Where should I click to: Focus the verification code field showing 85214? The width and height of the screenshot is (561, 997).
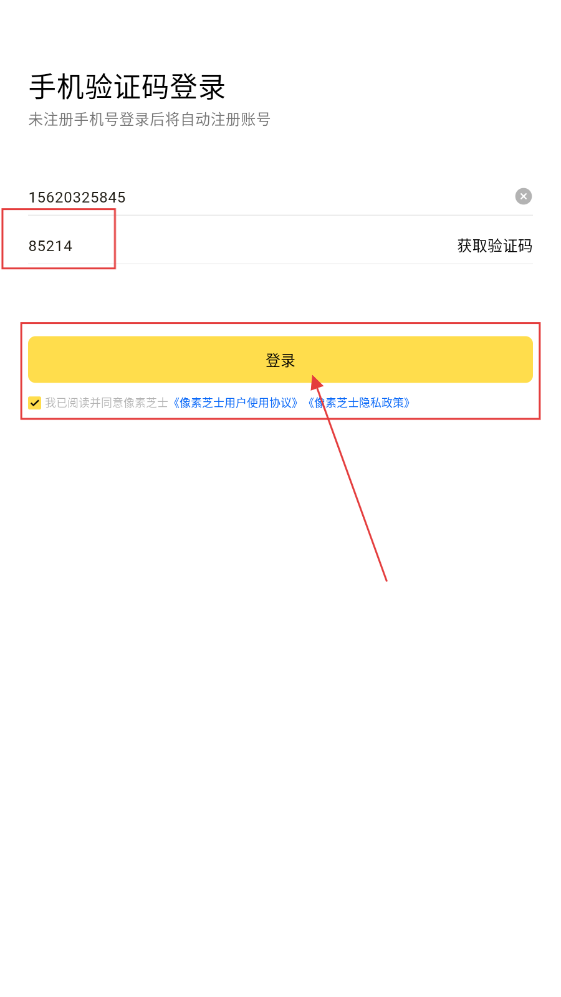click(237, 246)
